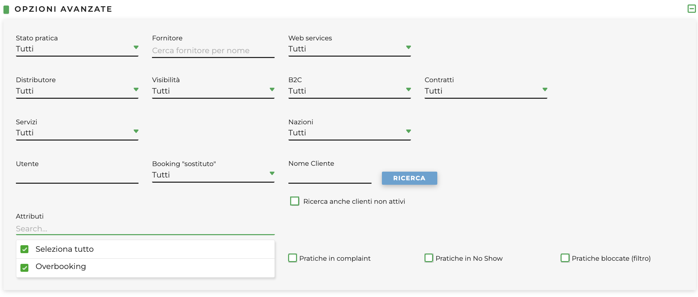The width and height of the screenshot is (698, 297).
Task: Collapse the Opzioni Avanzate panel
Action: pyautogui.click(x=691, y=9)
